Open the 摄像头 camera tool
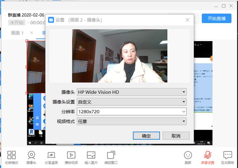 coord(31,155)
